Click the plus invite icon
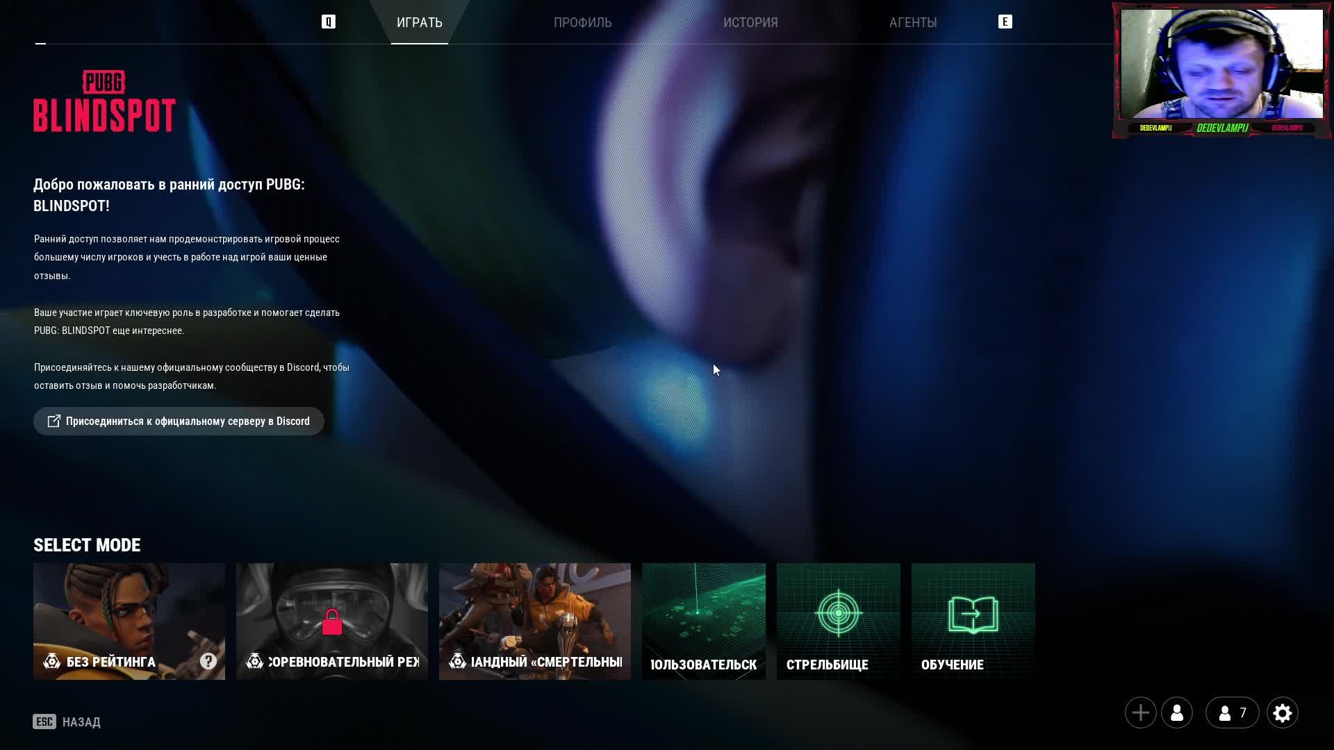The width and height of the screenshot is (1334, 750). 1140,712
